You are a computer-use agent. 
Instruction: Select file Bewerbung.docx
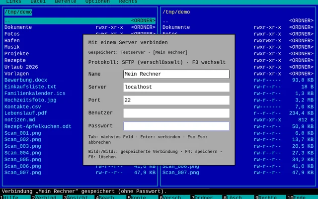[x=26, y=80]
